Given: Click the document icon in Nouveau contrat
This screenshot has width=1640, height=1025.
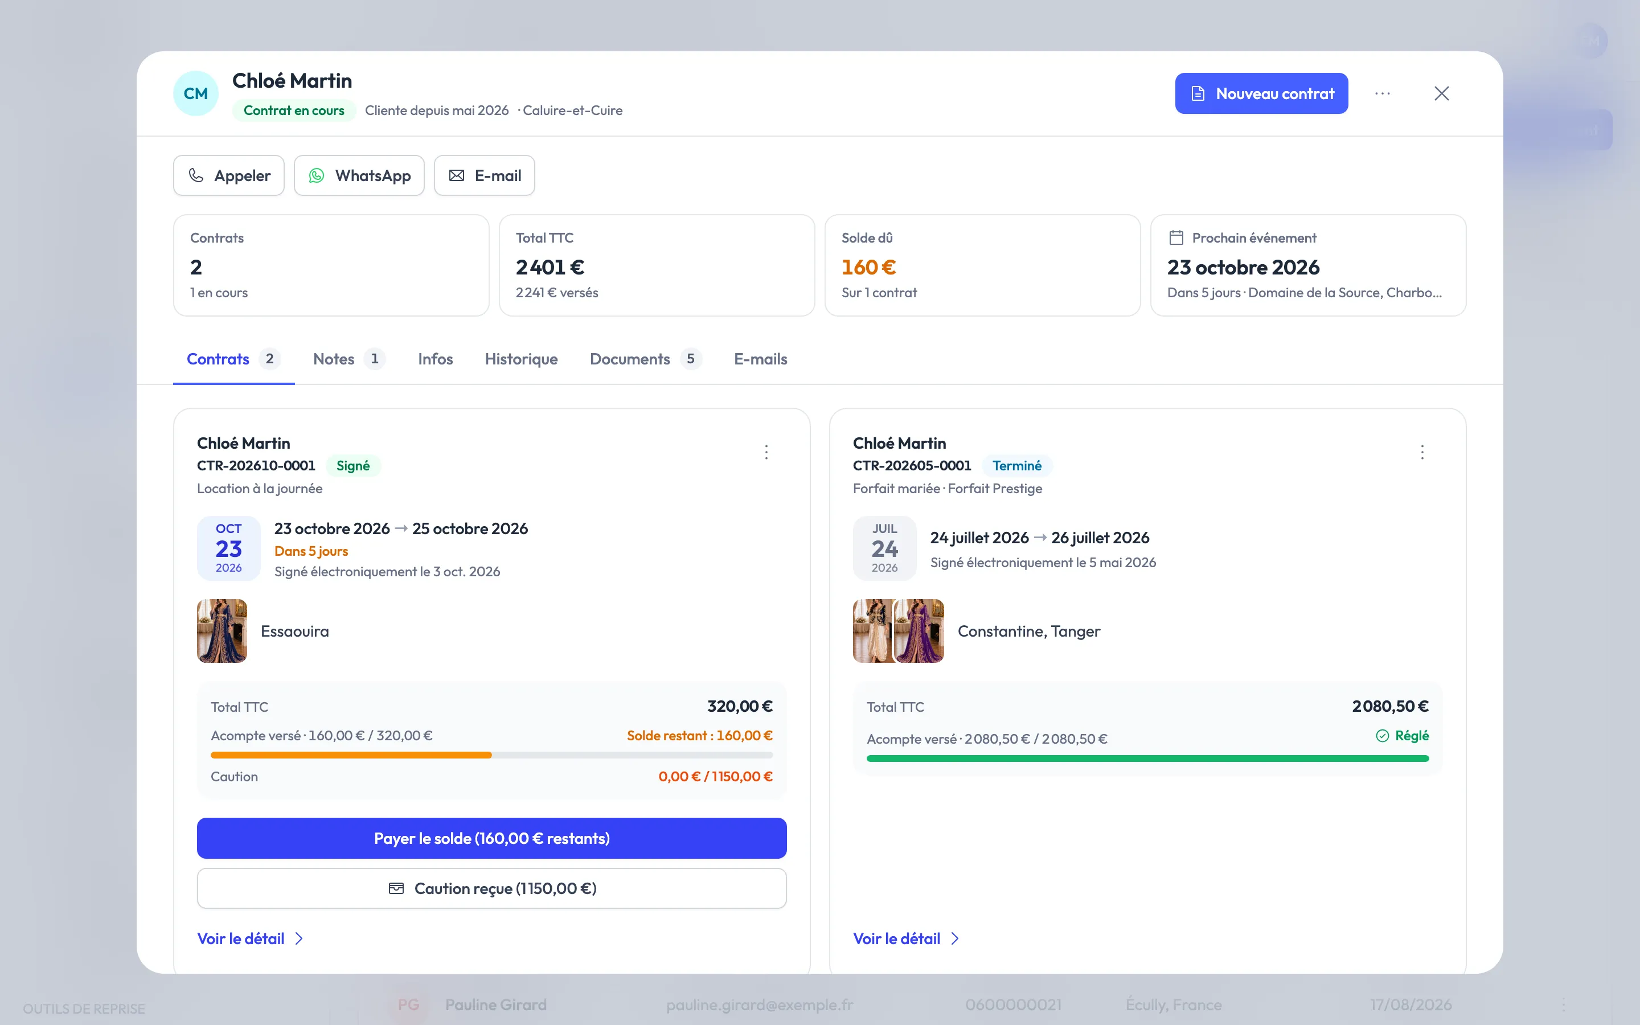Looking at the screenshot, I should point(1198,93).
